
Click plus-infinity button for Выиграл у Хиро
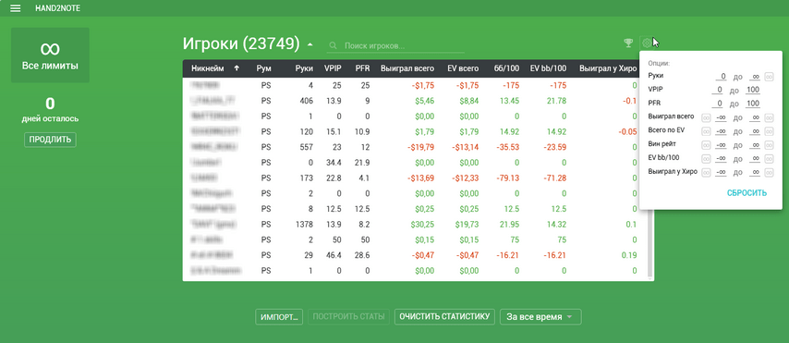(769, 172)
